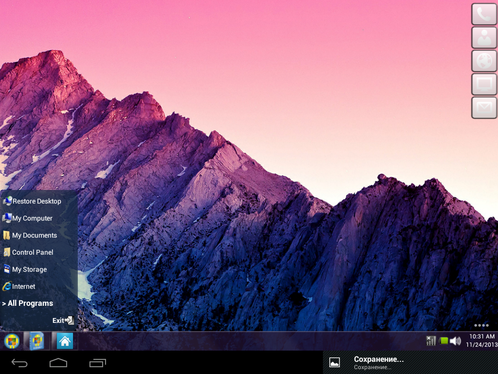Screen dimensions: 498x374
Task: Open the Сохранение... notification text
Action: click(378, 359)
